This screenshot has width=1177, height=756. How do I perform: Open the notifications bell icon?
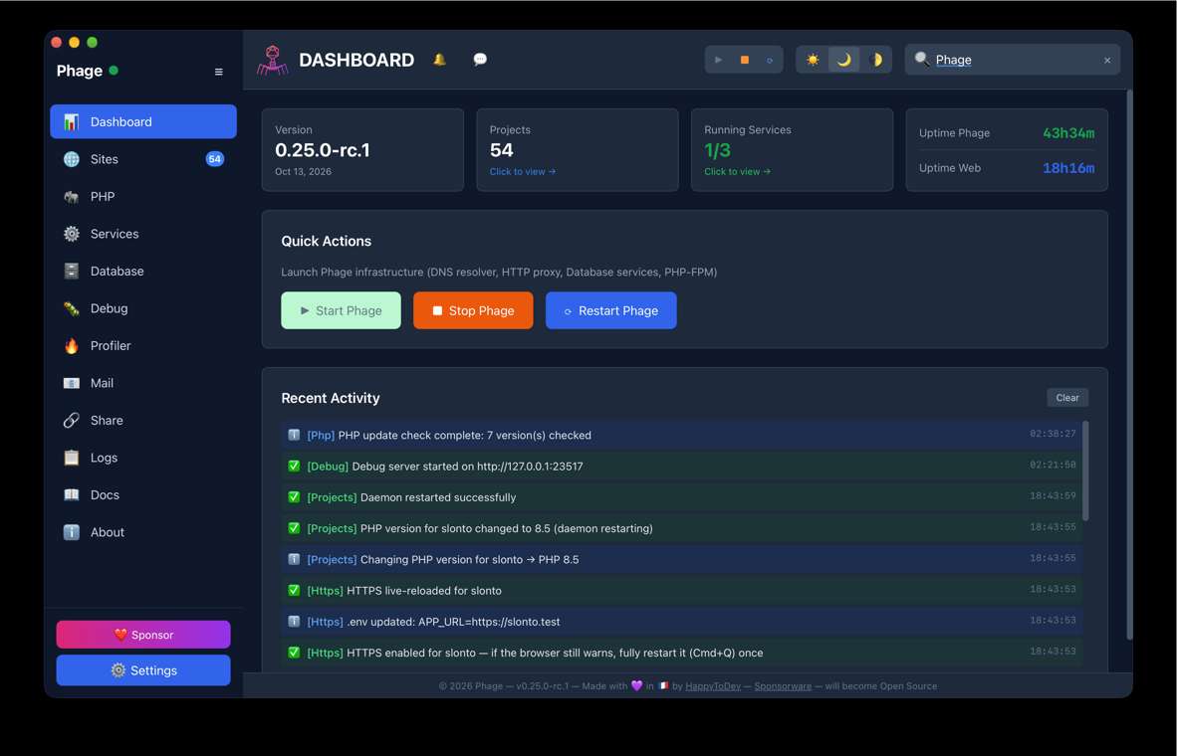coord(440,60)
